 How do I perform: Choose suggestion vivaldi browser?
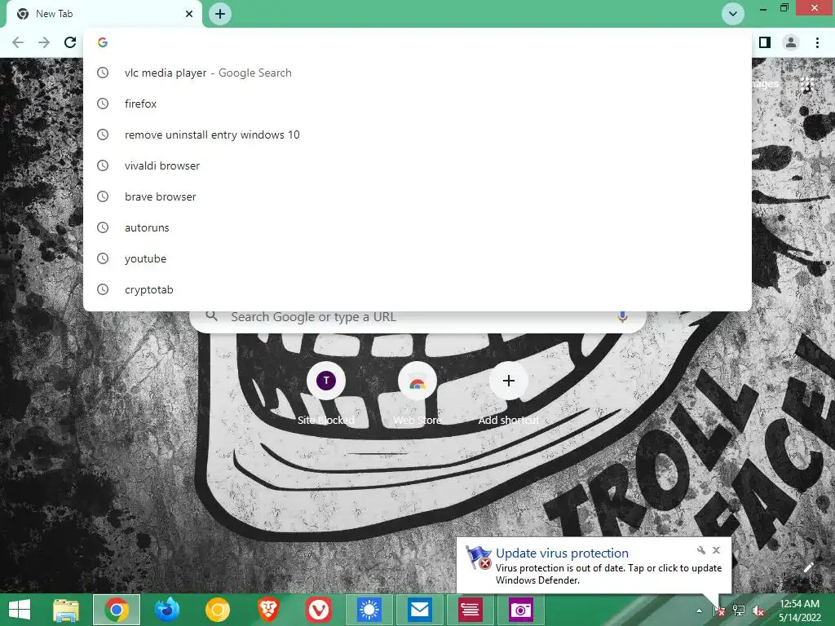coord(417,165)
